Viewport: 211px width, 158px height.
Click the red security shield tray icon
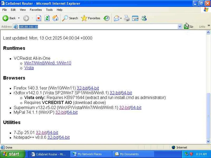[x=191, y=154]
